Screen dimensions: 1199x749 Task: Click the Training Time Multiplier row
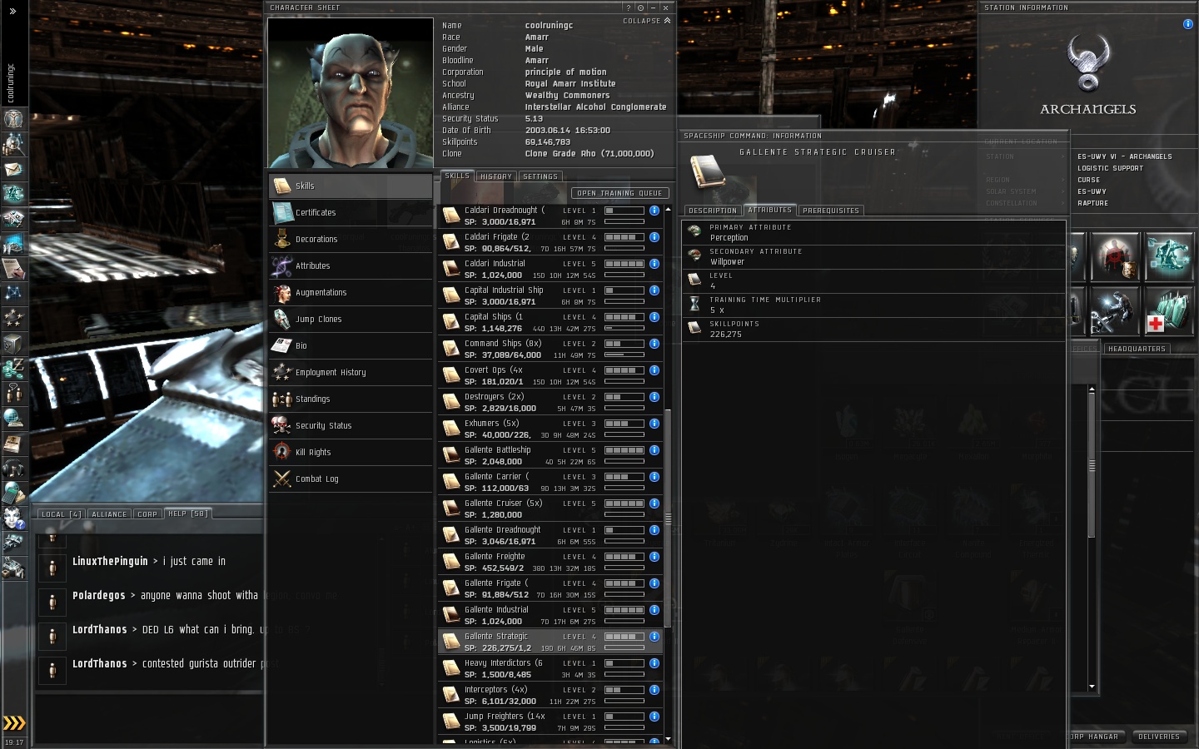pyautogui.click(x=873, y=305)
